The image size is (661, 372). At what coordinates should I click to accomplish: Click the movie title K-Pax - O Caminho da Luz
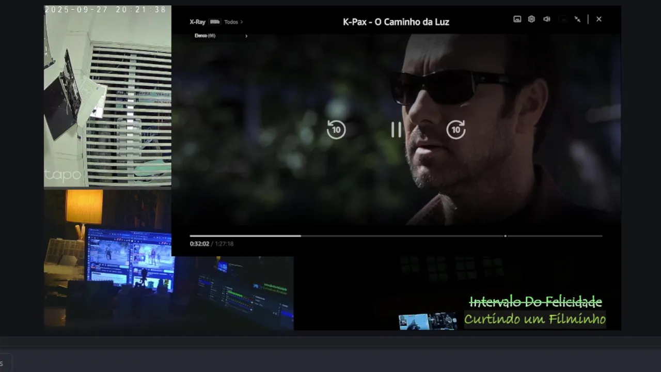(x=396, y=22)
